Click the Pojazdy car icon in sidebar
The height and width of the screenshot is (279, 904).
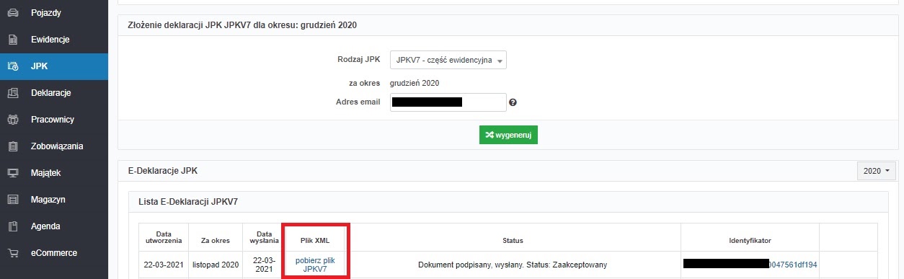coord(13,13)
